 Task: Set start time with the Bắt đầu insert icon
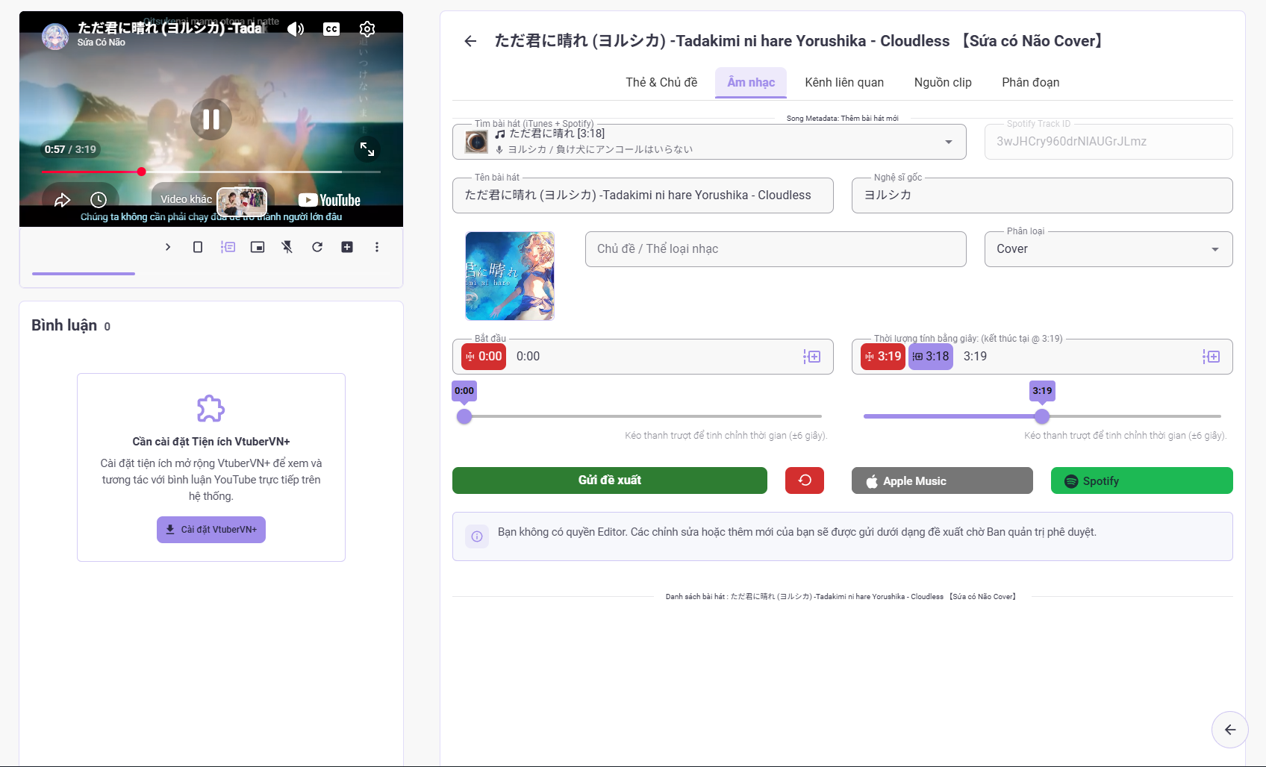coord(812,357)
